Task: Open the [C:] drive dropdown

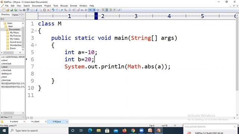Action: coord(12,19)
